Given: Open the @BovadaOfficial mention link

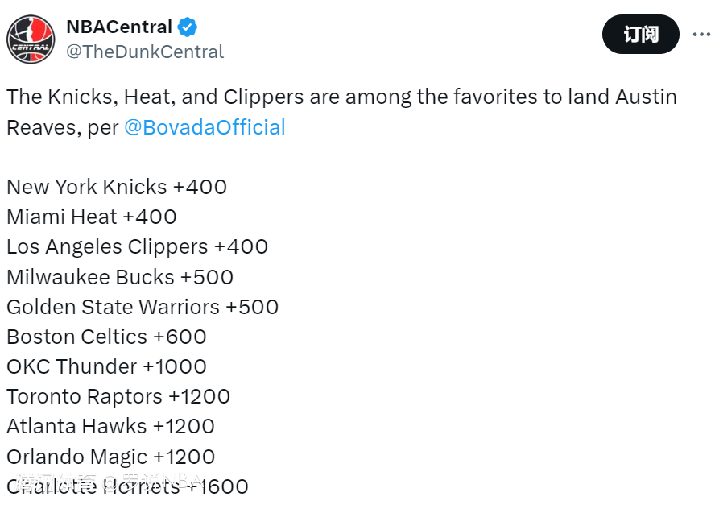Looking at the screenshot, I should point(205,127).
